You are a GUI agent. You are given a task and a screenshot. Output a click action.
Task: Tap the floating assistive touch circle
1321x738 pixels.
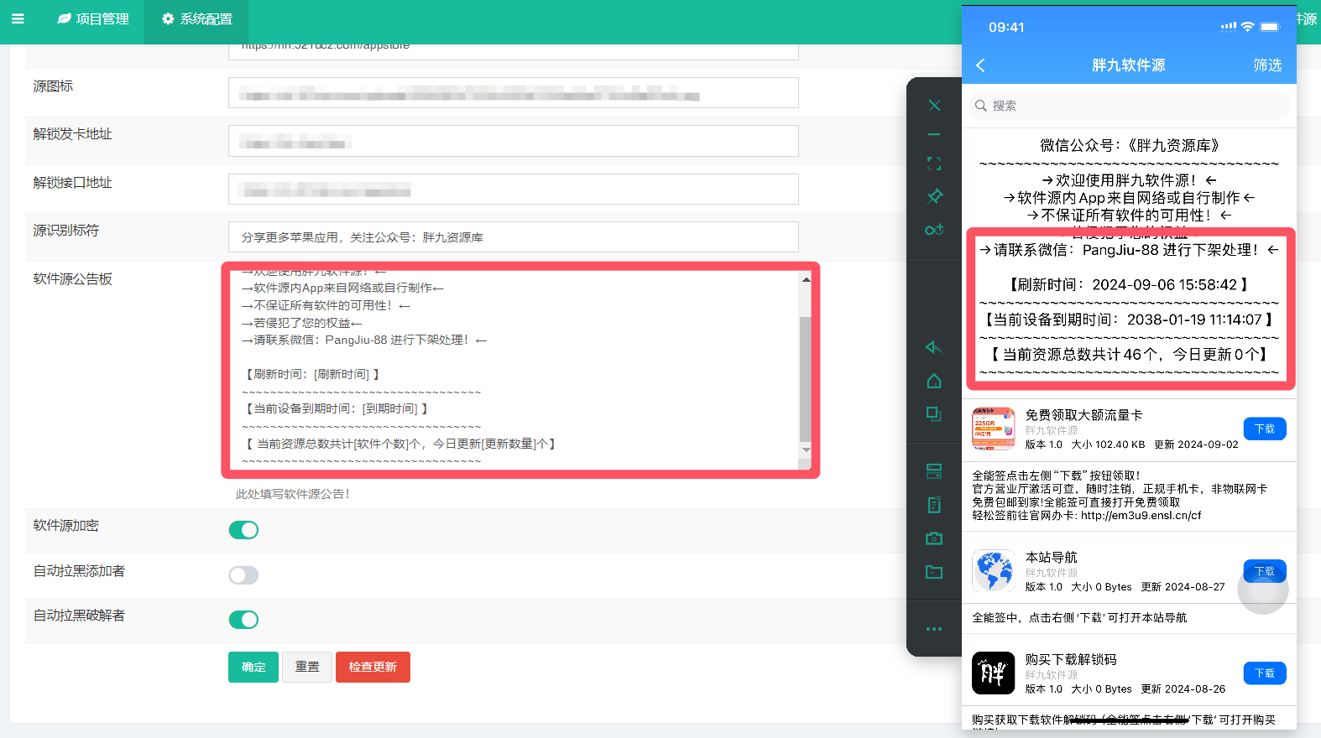pyautogui.click(x=1263, y=589)
